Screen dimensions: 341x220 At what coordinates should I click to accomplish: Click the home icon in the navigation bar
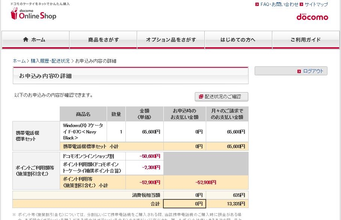click(26, 39)
